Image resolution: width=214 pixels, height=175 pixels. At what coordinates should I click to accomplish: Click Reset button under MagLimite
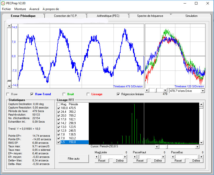[x=102, y=161]
